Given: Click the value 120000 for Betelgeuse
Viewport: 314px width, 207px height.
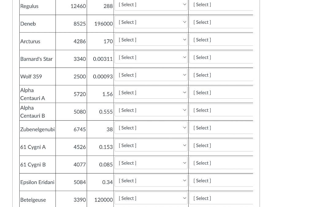Looking at the screenshot, I should click(103, 200).
